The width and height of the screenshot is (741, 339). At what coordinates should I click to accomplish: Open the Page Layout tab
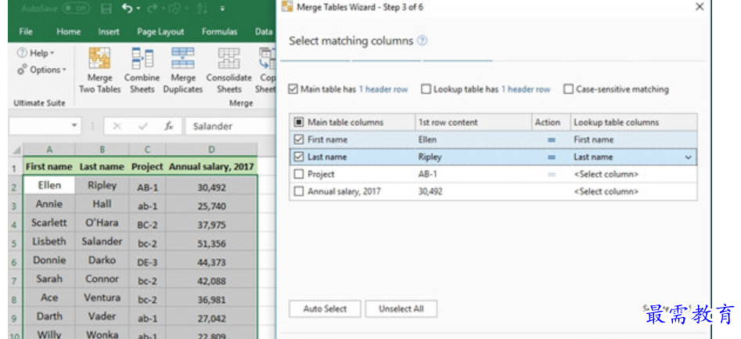pos(160,31)
